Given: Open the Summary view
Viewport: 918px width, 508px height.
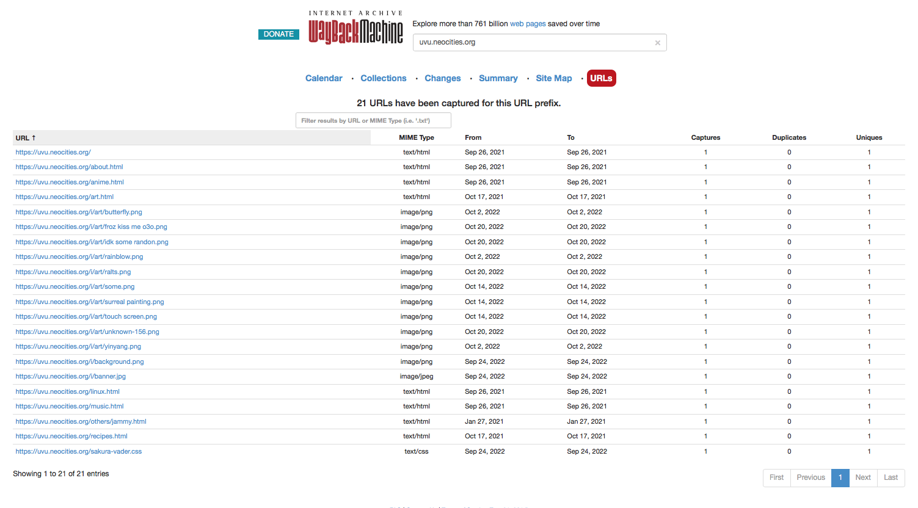Looking at the screenshot, I should click(x=498, y=78).
